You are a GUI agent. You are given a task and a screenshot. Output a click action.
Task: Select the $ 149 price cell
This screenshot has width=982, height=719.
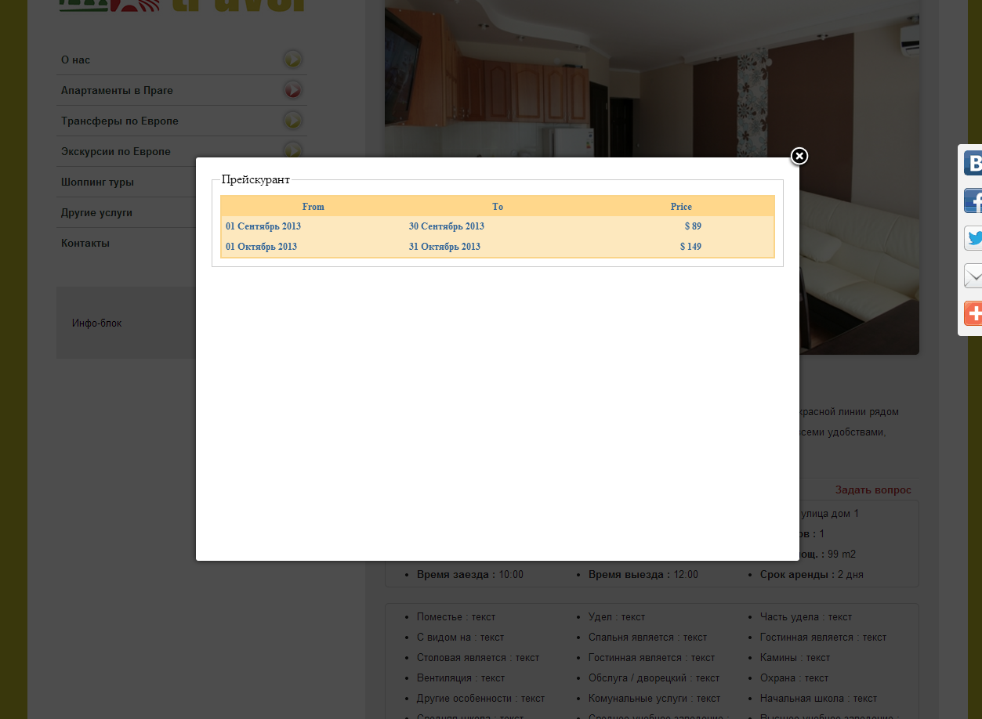(690, 247)
